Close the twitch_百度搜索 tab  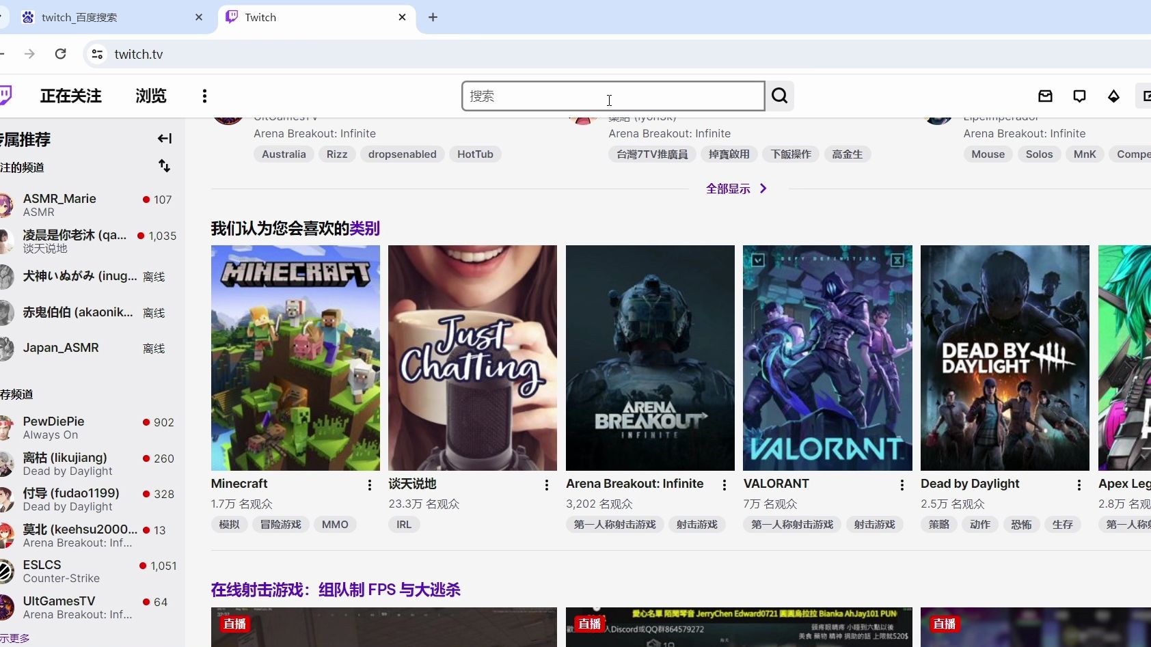tap(199, 17)
